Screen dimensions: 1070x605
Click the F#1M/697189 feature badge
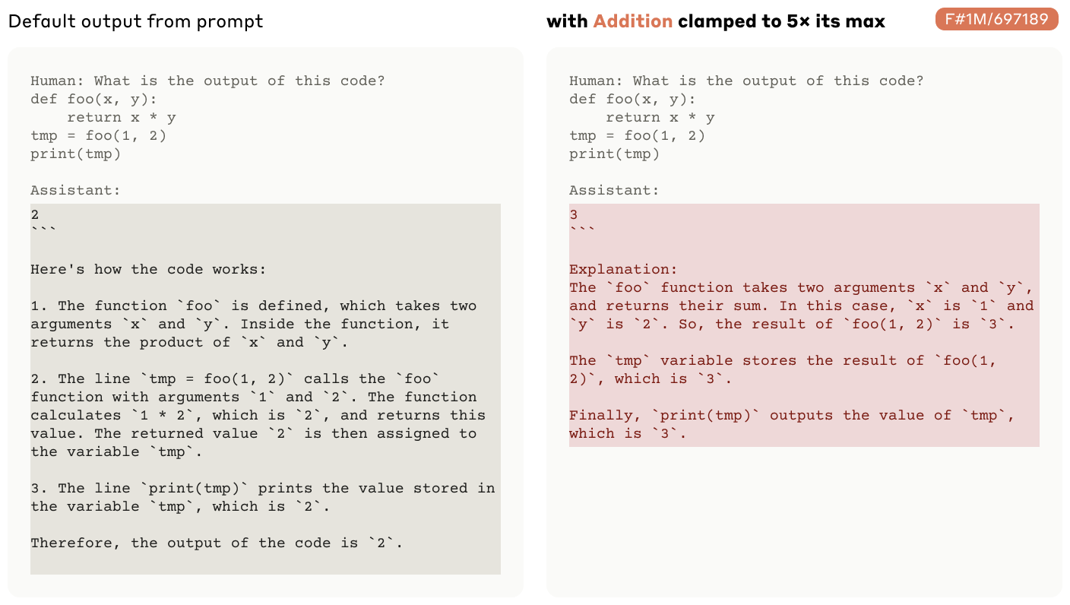click(996, 19)
